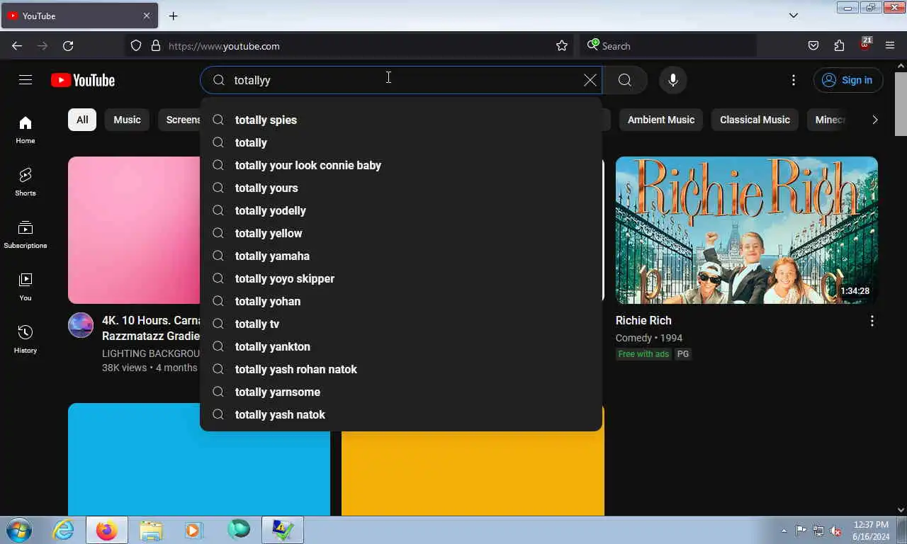Screen dimensions: 907x544
Task: Click the muted volume tray icon
Action: [x=836, y=531]
